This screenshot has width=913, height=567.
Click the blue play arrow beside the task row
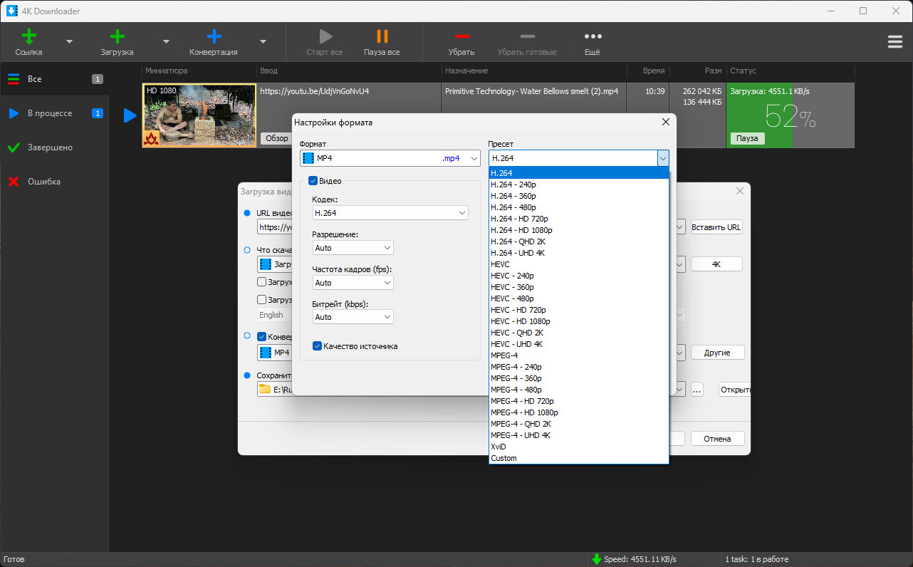(x=130, y=115)
